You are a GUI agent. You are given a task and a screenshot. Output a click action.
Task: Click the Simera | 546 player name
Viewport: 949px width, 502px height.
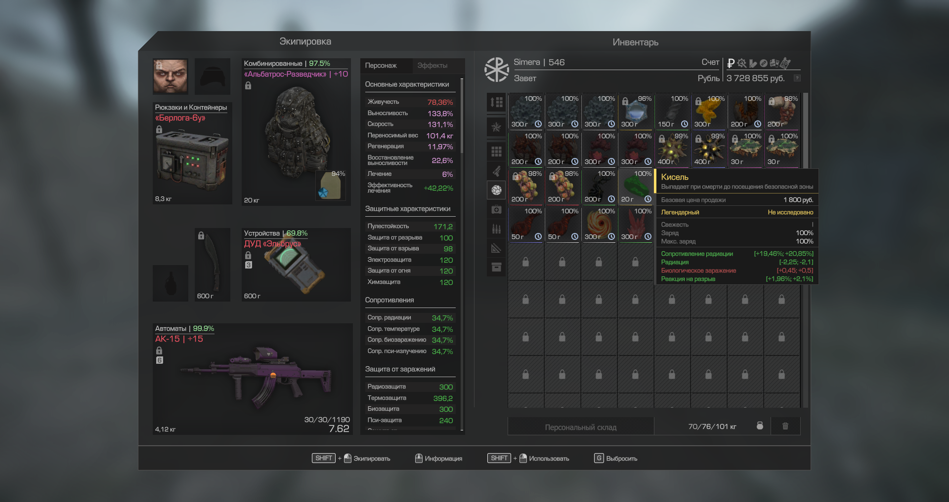click(x=539, y=62)
